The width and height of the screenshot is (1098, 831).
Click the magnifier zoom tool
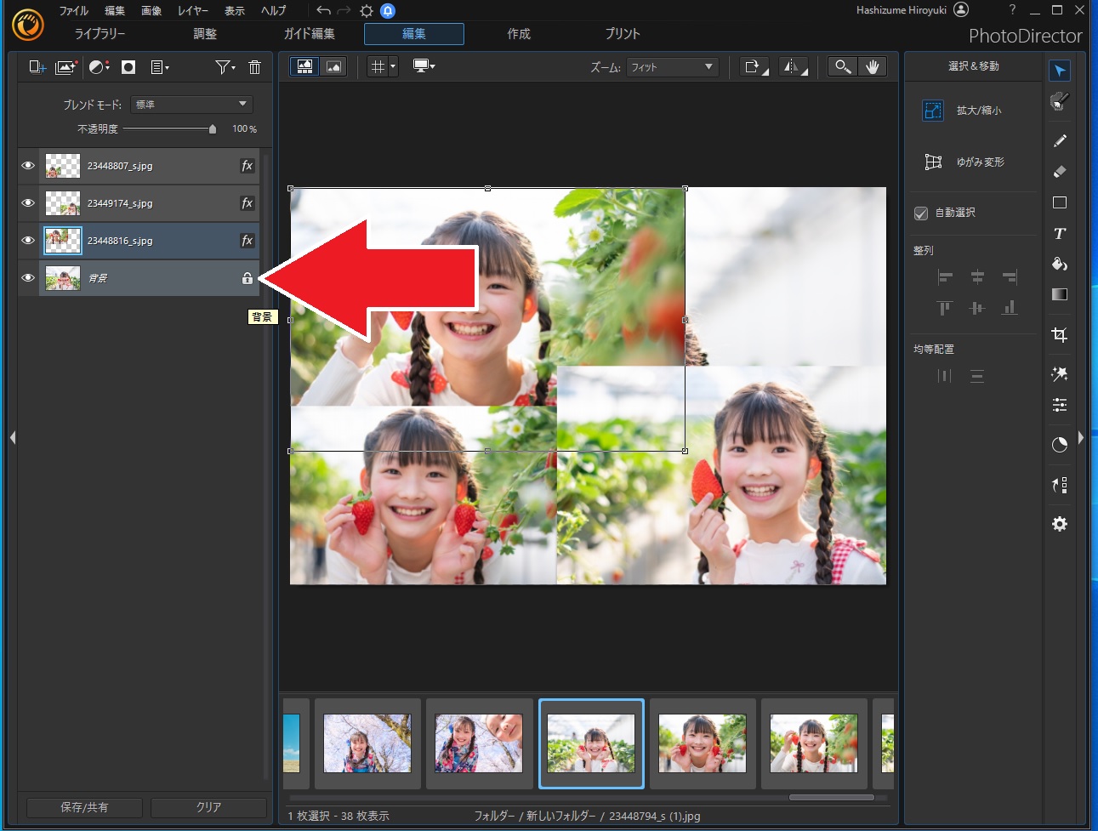click(x=842, y=67)
